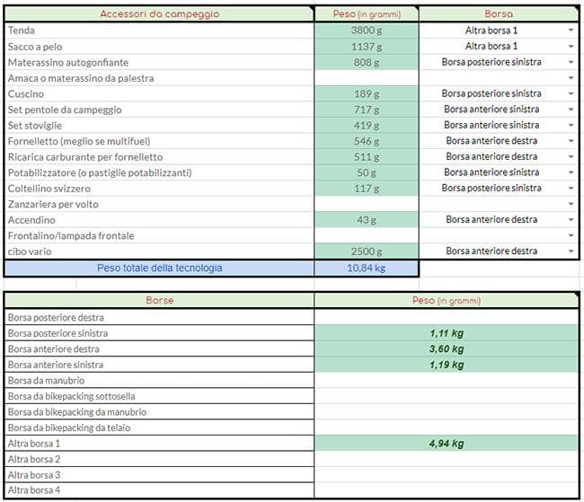Open bag dropdown for Potabilizzatore row

pyautogui.click(x=571, y=172)
